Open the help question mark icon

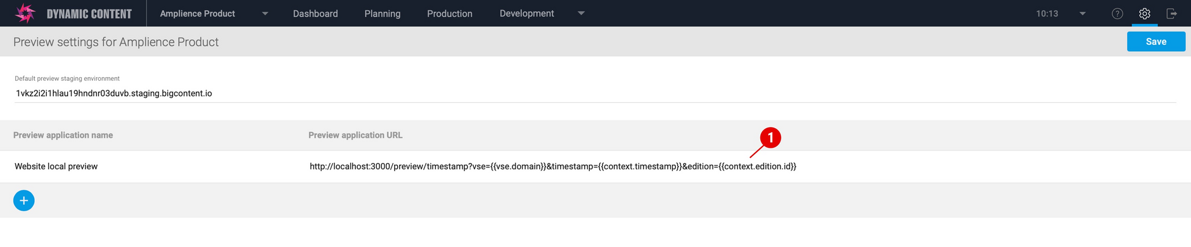pos(1118,13)
